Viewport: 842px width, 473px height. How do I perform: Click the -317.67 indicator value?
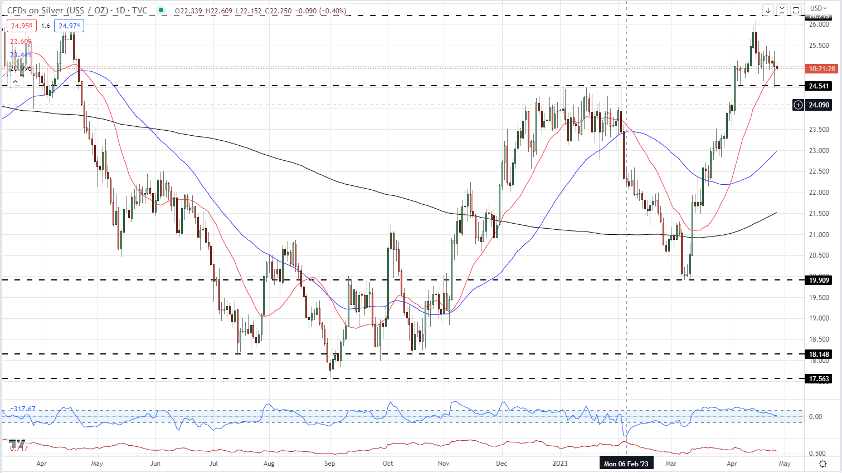(22, 409)
